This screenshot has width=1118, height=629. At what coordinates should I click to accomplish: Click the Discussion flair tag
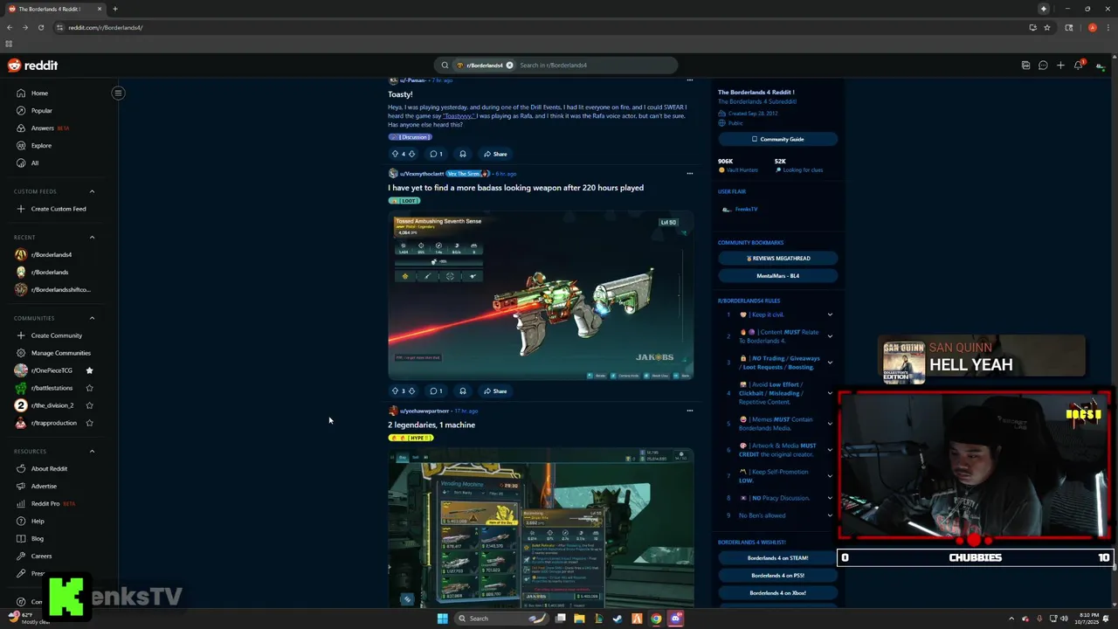pyautogui.click(x=411, y=137)
